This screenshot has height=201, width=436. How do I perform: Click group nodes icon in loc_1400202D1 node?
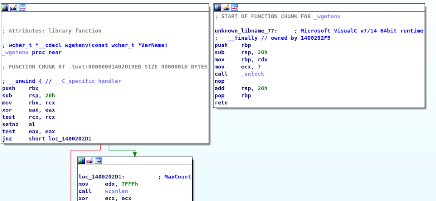coord(98,161)
